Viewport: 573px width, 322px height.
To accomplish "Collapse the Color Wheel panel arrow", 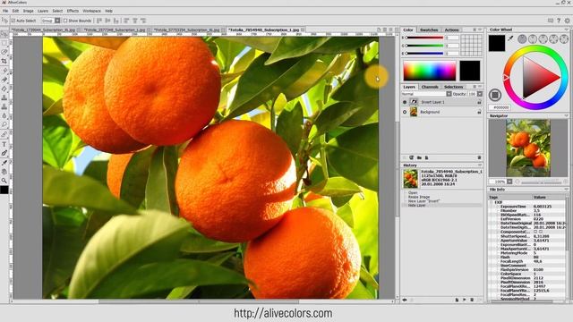I will tap(566, 30).
